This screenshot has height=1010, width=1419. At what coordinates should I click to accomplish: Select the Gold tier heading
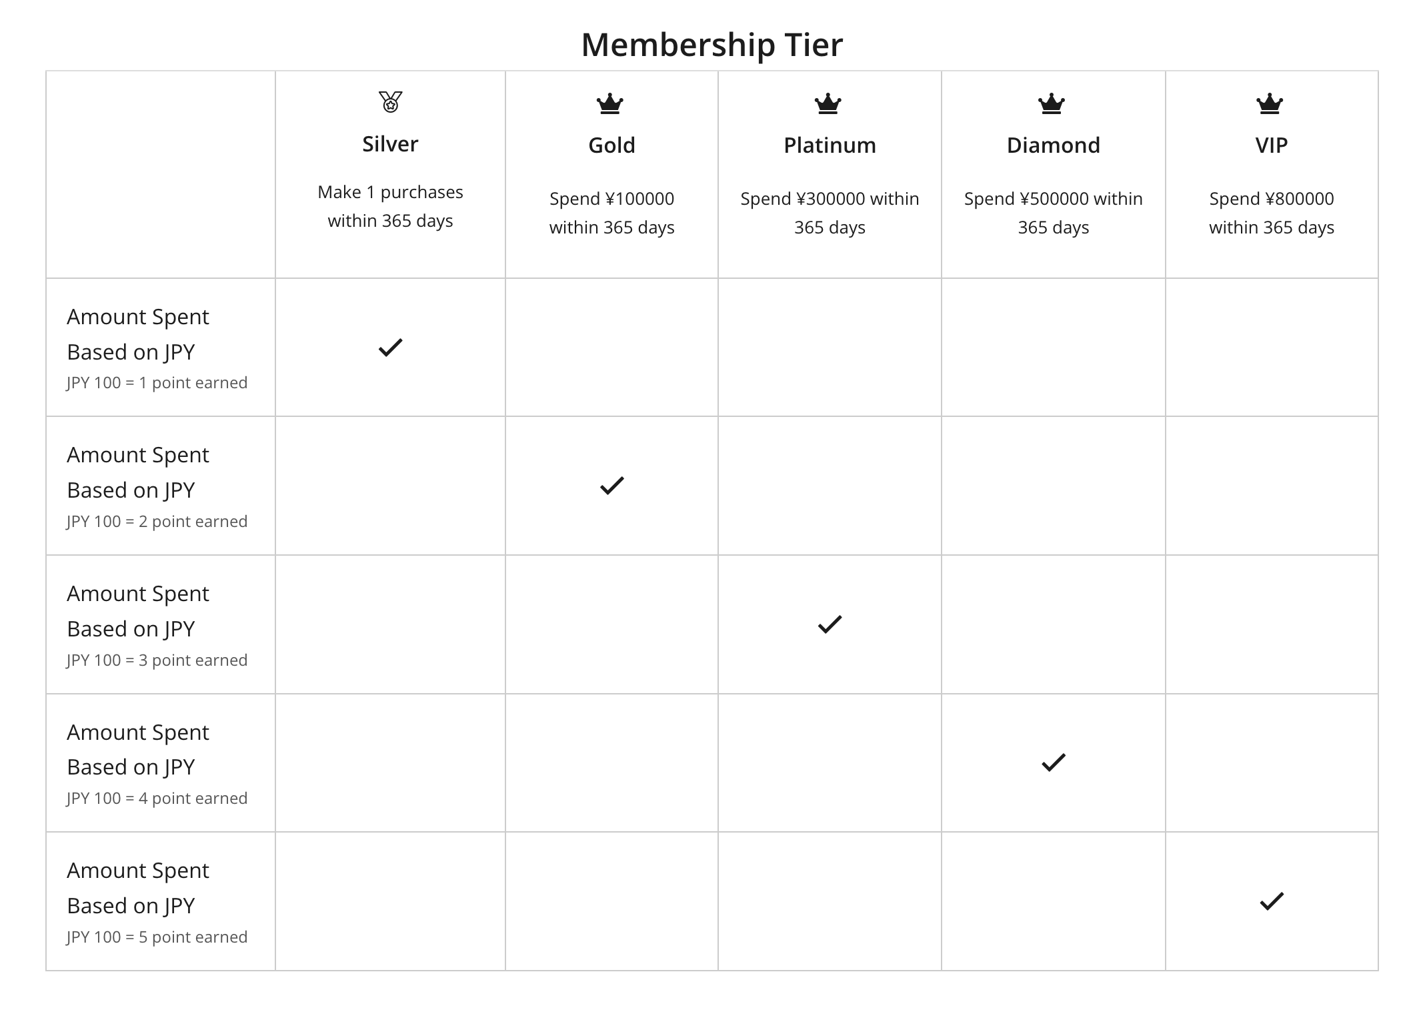[611, 145]
